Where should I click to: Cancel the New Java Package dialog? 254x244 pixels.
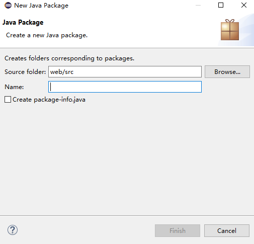(x=227, y=230)
